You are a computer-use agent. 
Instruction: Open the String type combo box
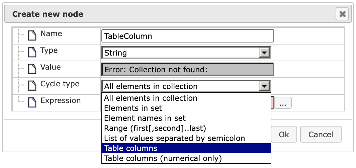[186, 53]
